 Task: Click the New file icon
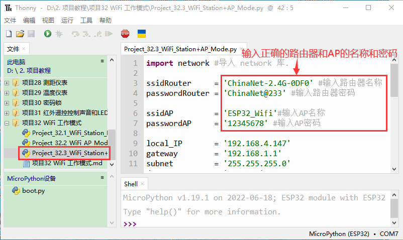point(9,34)
